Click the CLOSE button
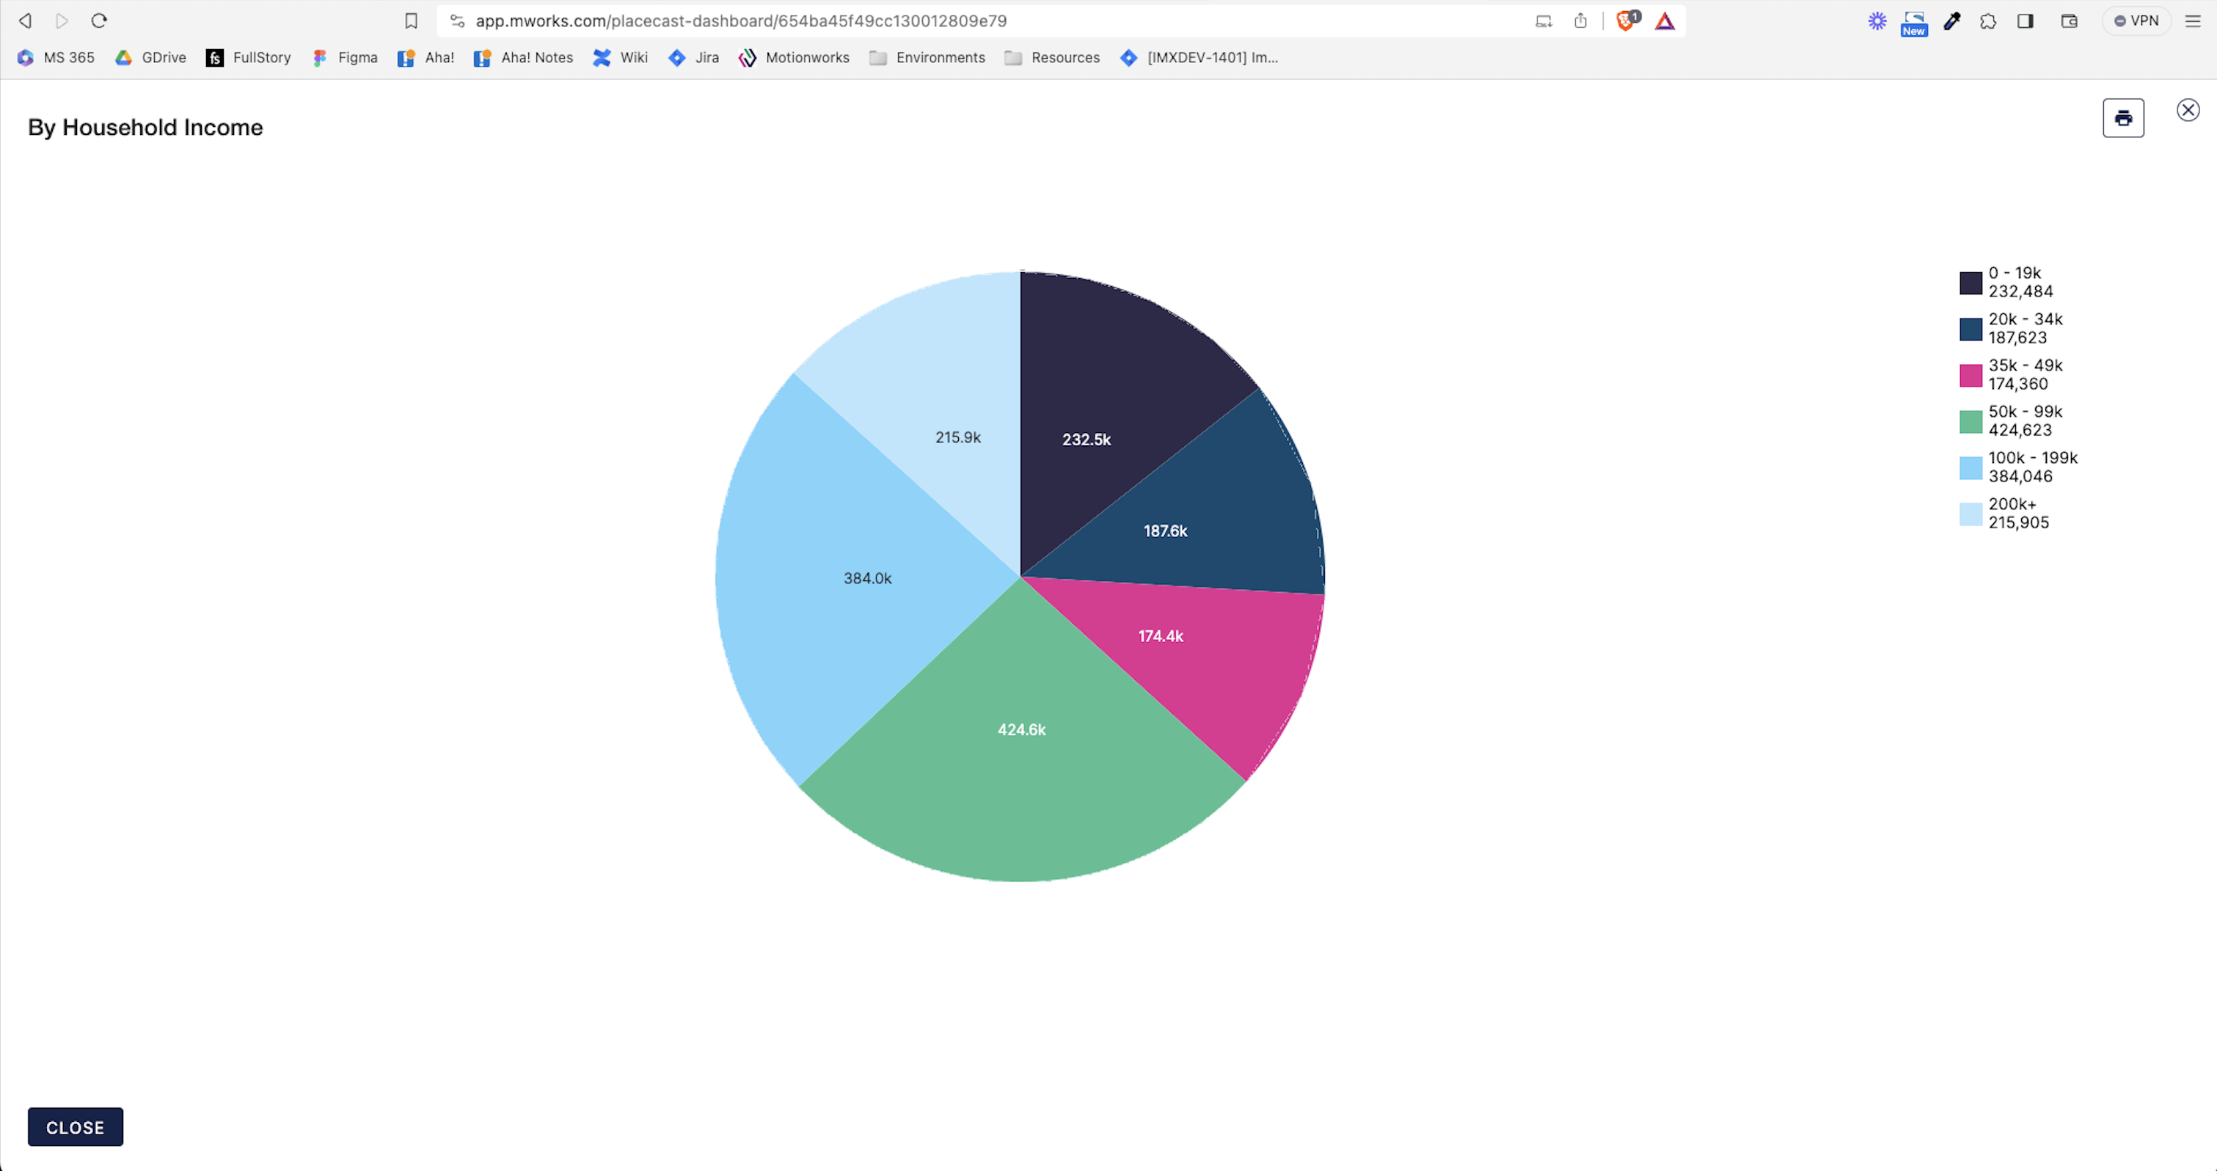The image size is (2217, 1171). coord(76,1127)
